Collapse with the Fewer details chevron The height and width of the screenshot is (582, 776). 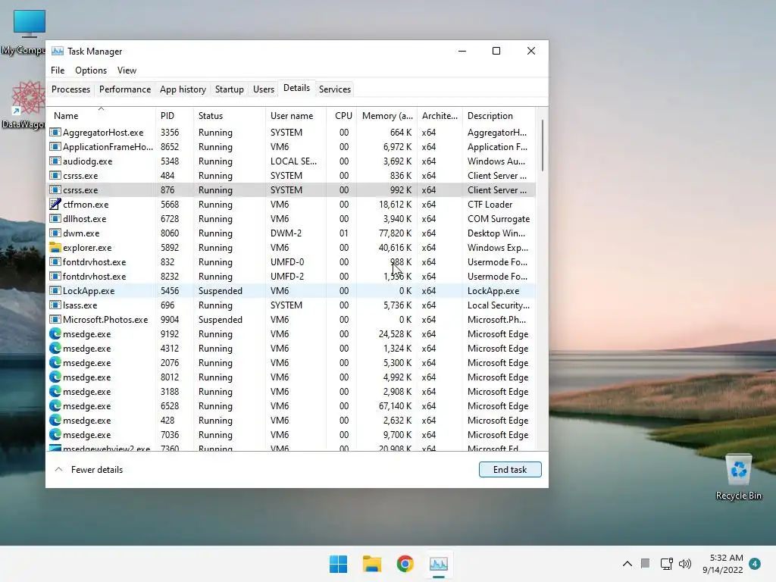[x=58, y=469]
